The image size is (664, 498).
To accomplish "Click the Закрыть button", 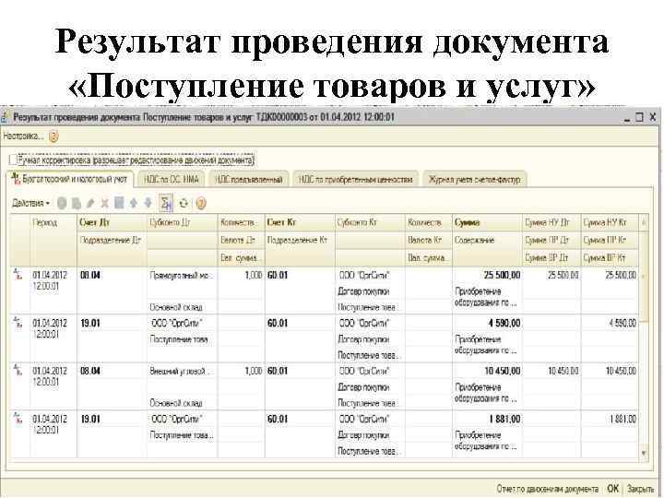I will [x=640, y=489].
